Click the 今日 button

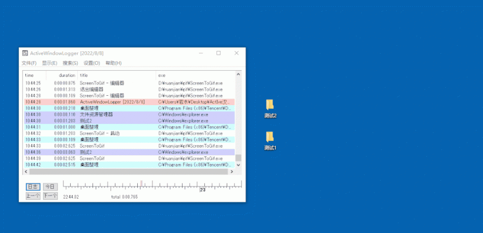(x=50, y=187)
